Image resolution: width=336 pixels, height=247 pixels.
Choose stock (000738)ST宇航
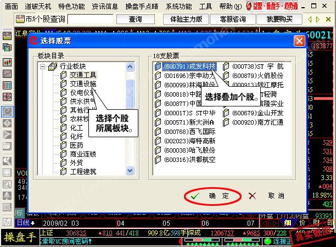tap(257, 66)
